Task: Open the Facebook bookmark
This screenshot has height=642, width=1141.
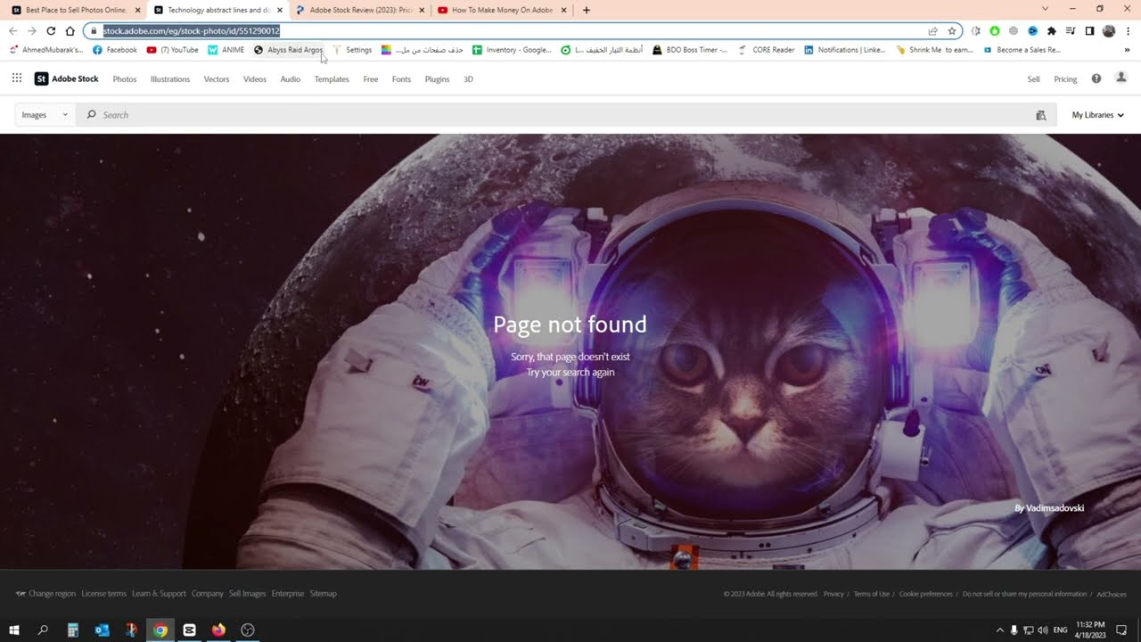Action: (115, 50)
